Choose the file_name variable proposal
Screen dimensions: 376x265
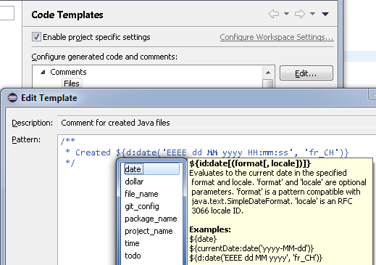coord(151,194)
